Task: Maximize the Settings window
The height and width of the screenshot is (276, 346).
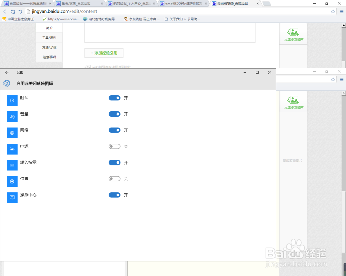Action: coord(257,72)
